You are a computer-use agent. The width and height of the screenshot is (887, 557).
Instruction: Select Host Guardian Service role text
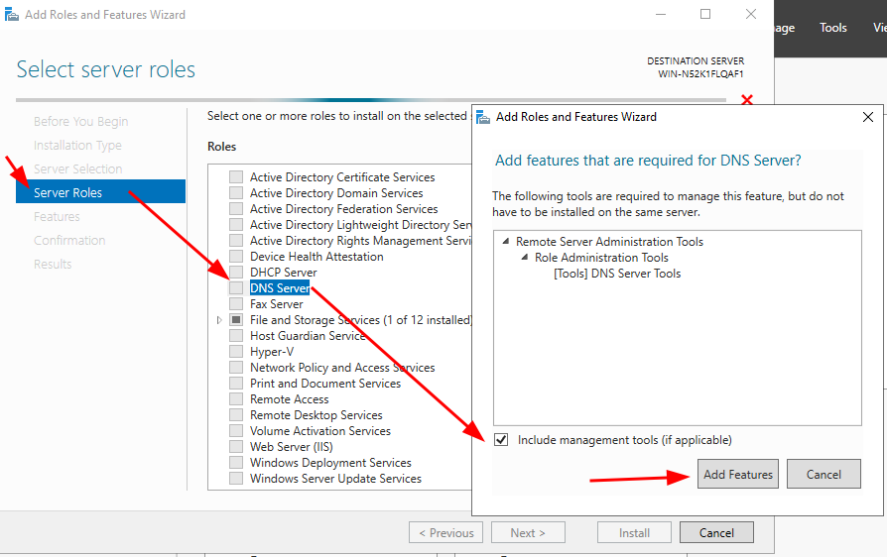[308, 336]
